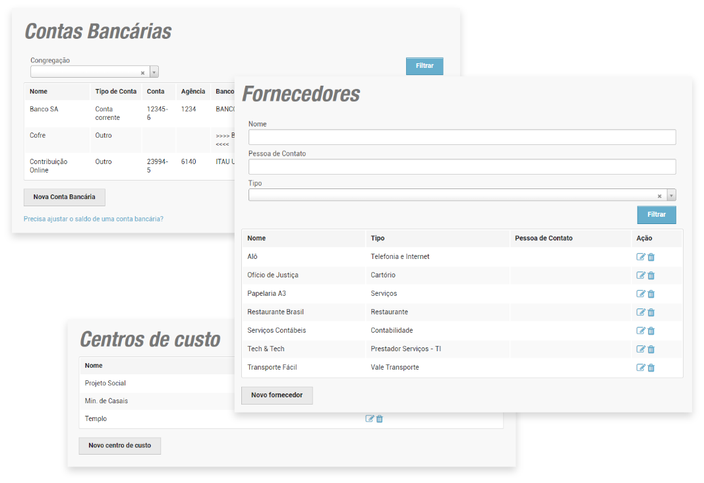
Task: Click Ação column header
Action: pos(644,239)
